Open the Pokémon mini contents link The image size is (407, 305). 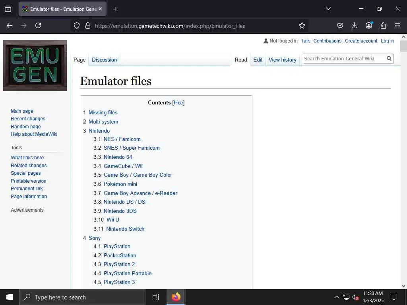point(120,184)
